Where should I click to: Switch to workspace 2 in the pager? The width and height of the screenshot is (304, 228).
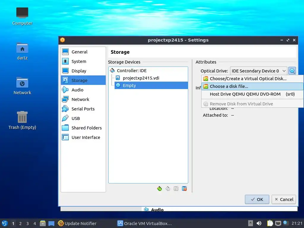[x=20, y=224]
